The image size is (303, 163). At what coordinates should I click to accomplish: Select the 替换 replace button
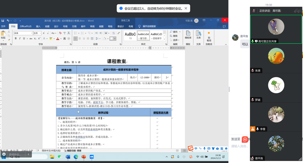(x=174, y=36)
